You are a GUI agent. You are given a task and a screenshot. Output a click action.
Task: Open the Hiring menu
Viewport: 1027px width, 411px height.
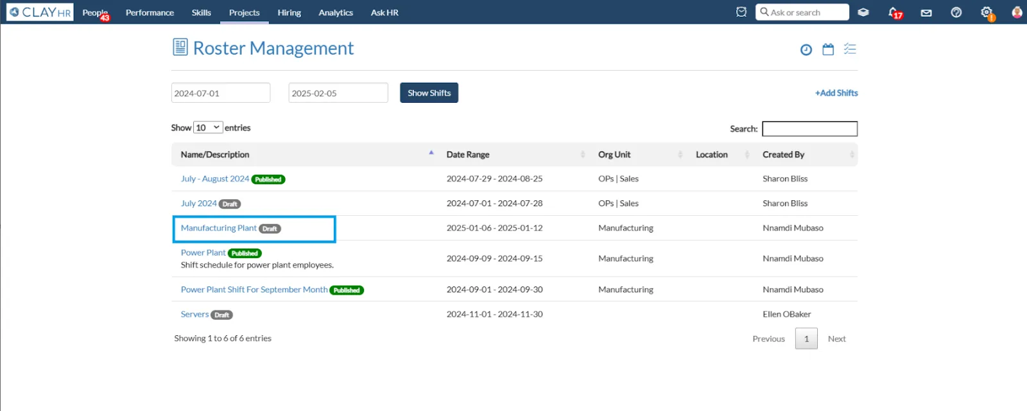(289, 12)
